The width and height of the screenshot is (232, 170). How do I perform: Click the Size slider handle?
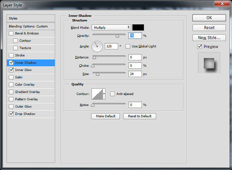[x=98, y=74]
